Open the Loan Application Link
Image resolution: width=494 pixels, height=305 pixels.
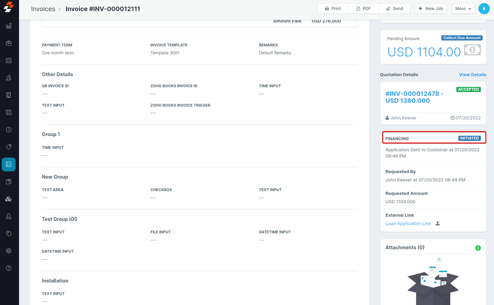click(x=408, y=224)
